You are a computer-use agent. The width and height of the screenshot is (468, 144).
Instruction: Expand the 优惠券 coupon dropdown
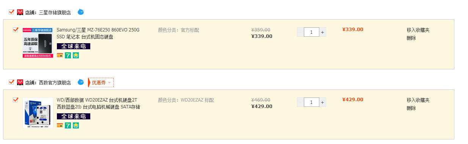(101, 82)
